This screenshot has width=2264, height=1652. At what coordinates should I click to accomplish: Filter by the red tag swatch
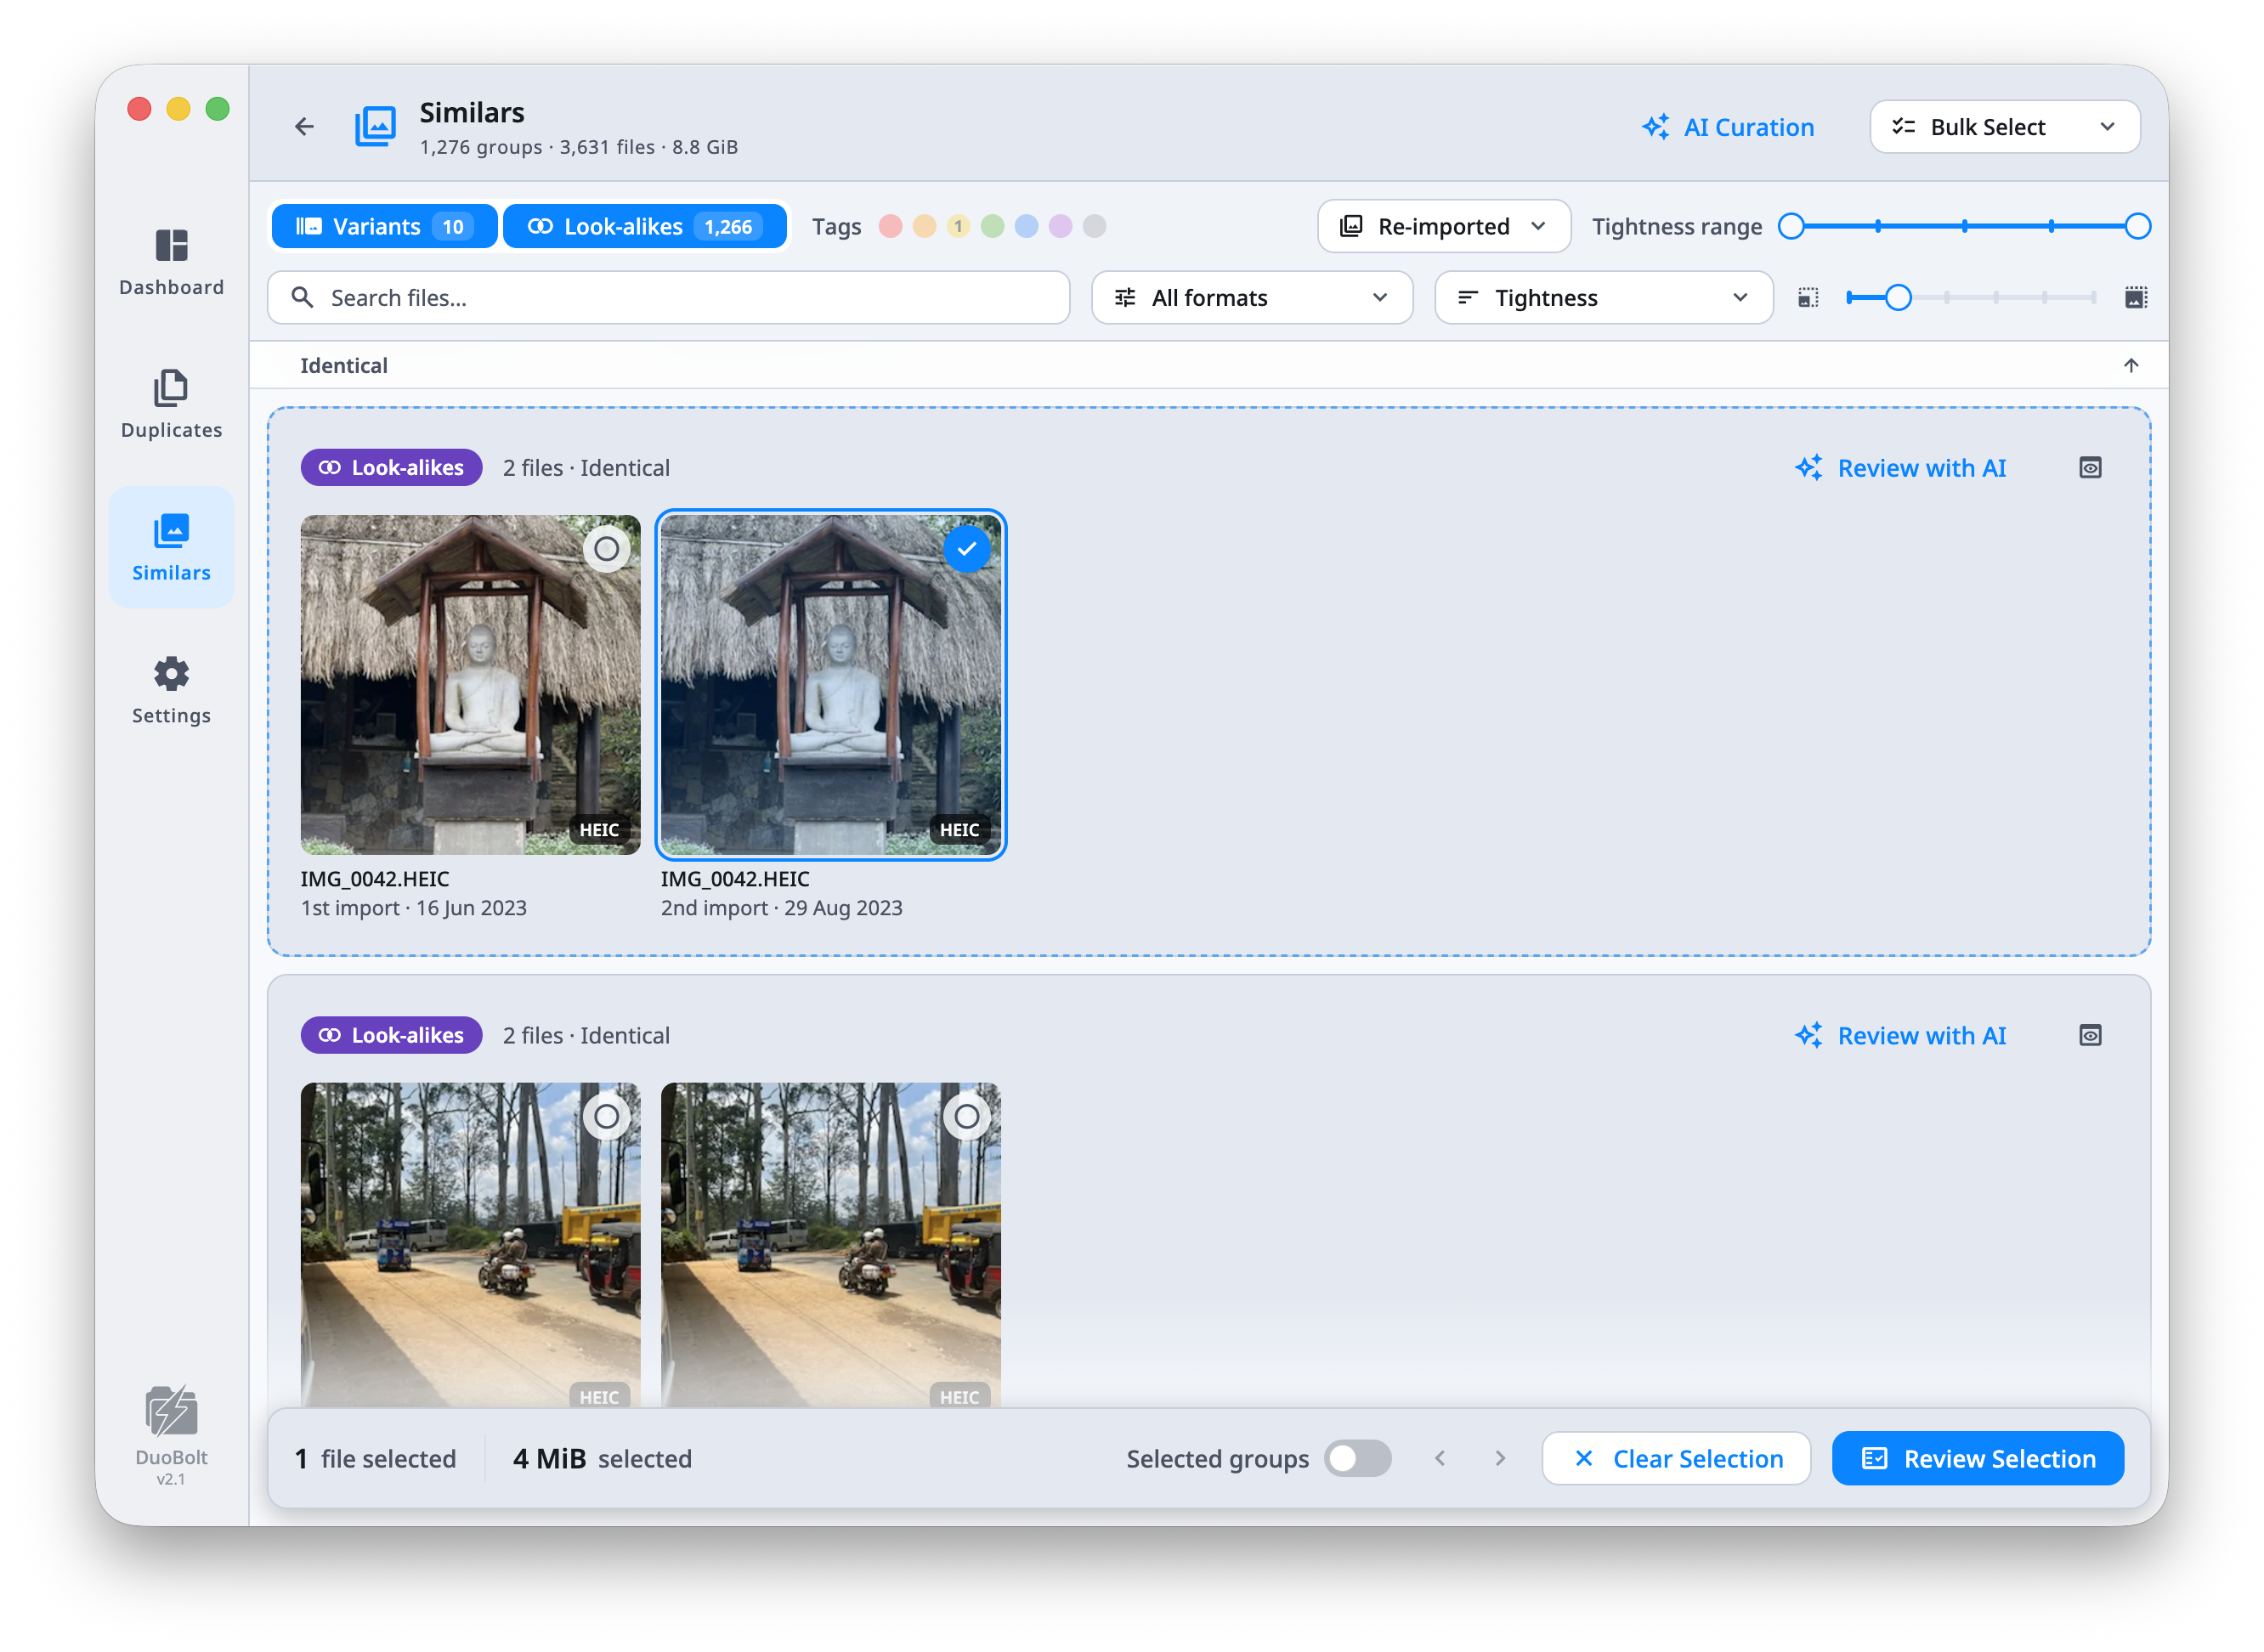(890, 226)
